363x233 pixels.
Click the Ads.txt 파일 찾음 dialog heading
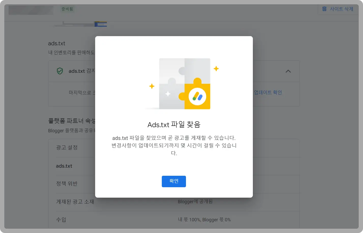pyautogui.click(x=174, y=125)
